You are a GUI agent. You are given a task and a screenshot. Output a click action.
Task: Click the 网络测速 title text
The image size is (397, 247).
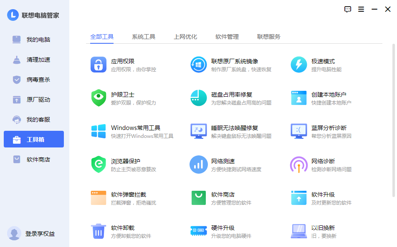223,161
